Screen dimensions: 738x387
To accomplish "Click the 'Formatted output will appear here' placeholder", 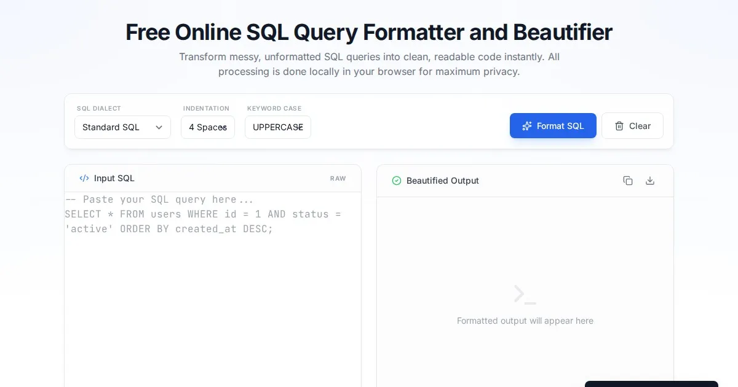I will (x=525, y=321).
